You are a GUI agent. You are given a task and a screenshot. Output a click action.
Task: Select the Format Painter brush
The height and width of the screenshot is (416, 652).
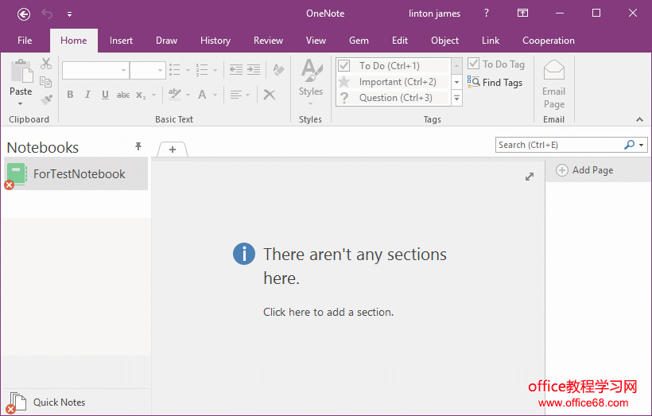[x=46, y=99]
